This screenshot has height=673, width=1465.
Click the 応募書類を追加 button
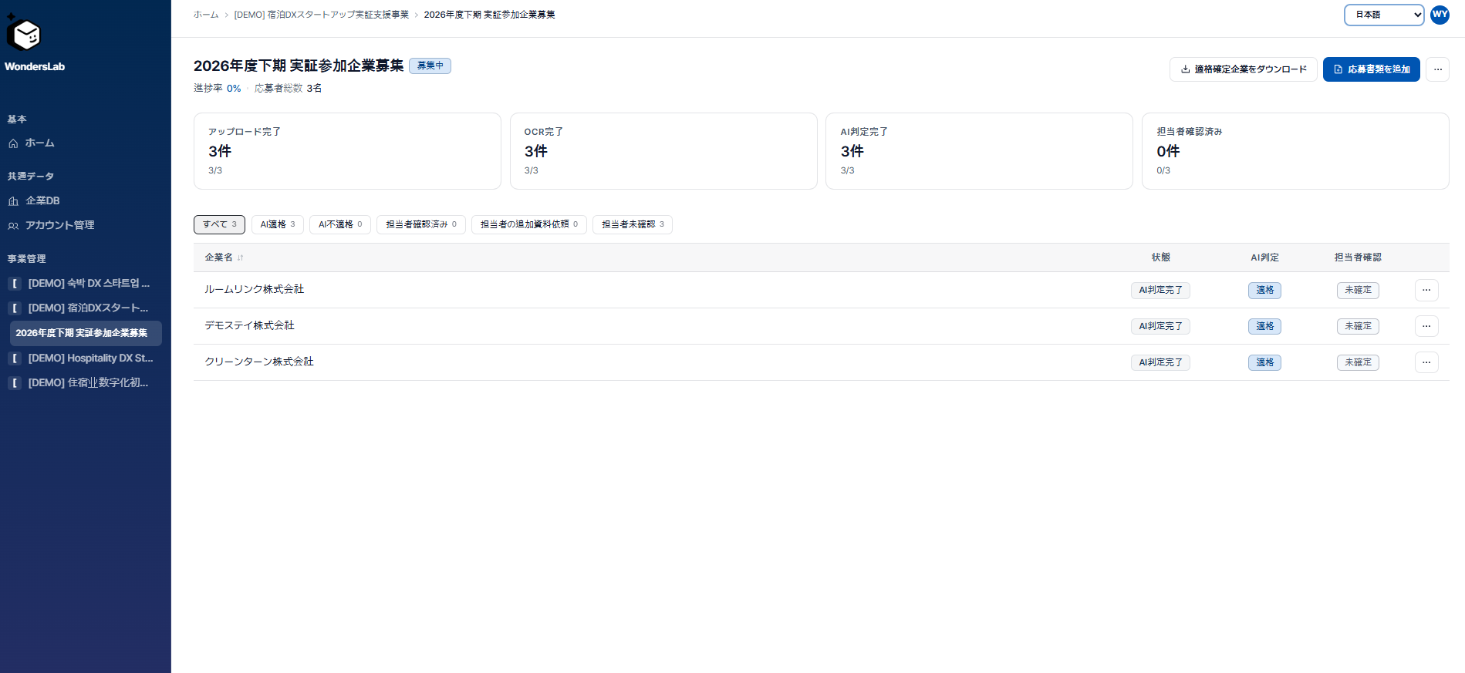1372,69
